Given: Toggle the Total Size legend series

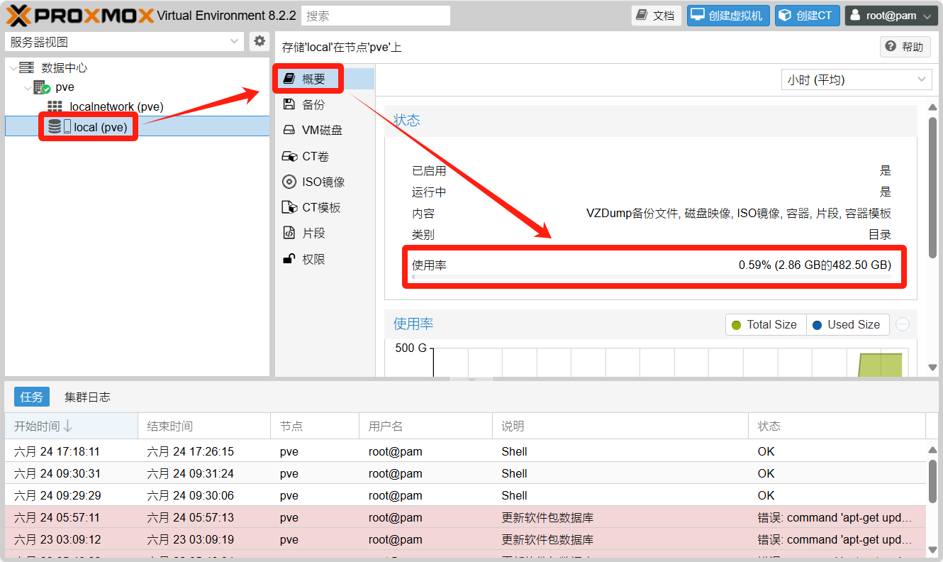Looking at the screenshot, I should coord(765,324).
